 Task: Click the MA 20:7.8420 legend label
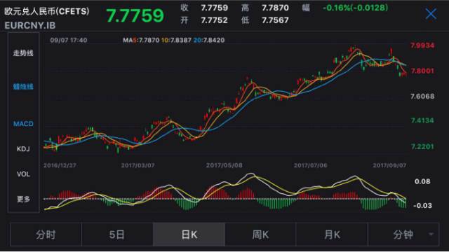point(209,41)
